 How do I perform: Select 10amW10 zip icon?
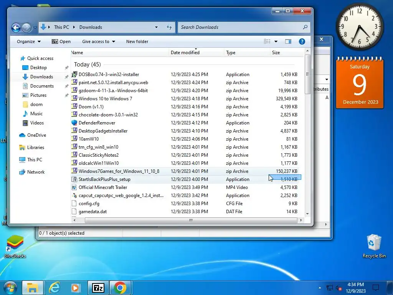pos(74,138)
